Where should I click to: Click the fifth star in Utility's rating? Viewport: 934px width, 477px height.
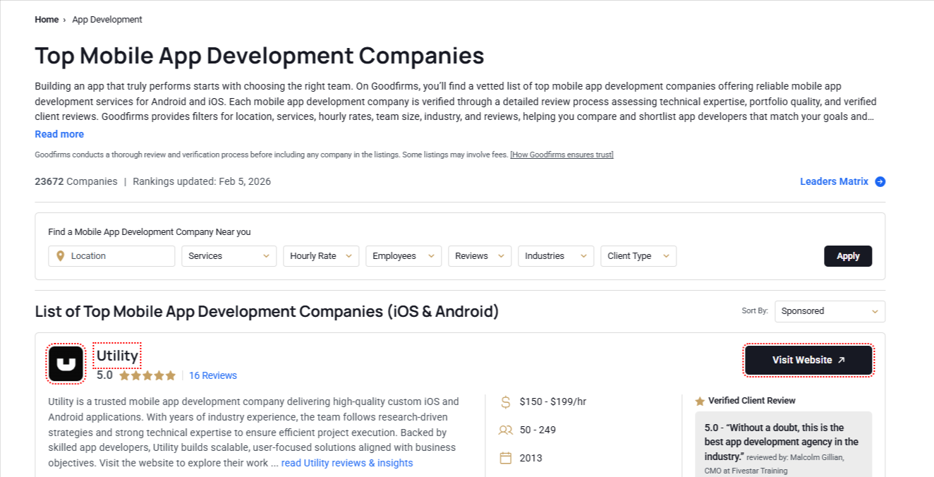(x=171, y=375)
